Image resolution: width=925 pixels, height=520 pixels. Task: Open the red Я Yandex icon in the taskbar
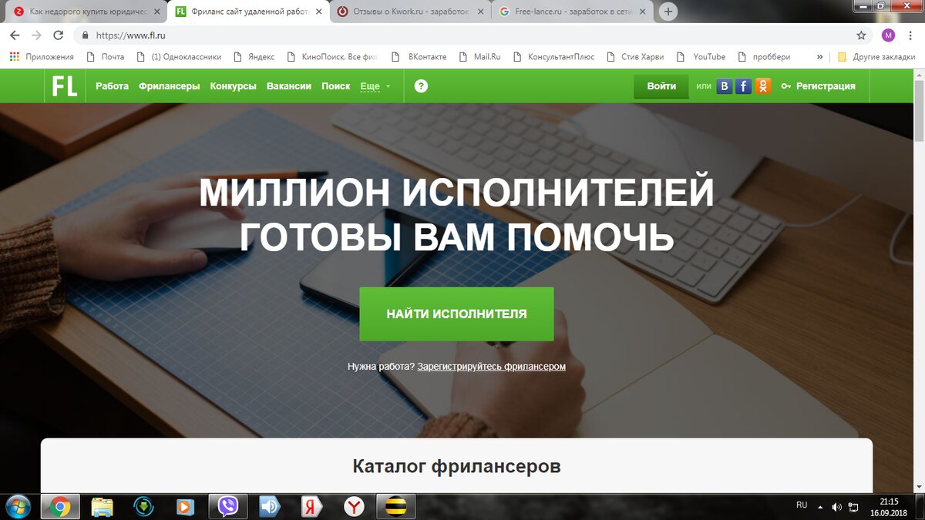[311, 506]
